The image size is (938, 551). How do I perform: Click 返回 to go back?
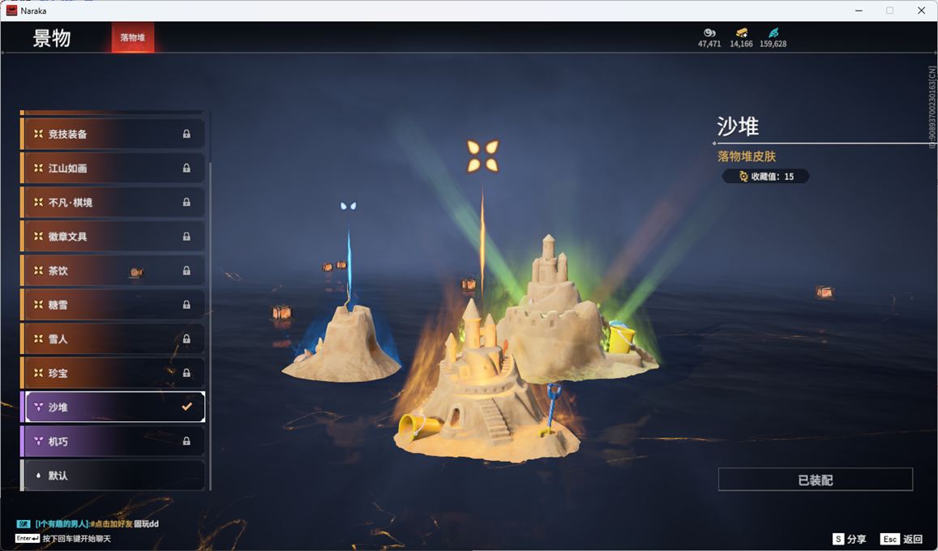click(902, 539)
